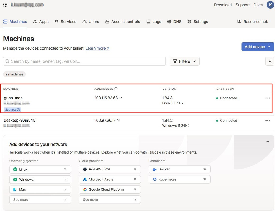
Task: Open the desktop-9vin545 machine link
Action: click(20, 120)
